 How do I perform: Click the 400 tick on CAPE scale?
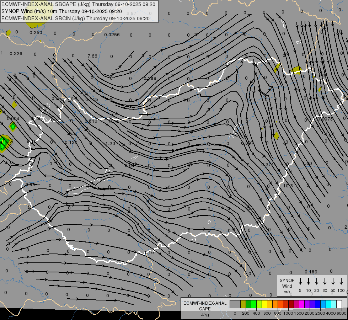point(256,313)
